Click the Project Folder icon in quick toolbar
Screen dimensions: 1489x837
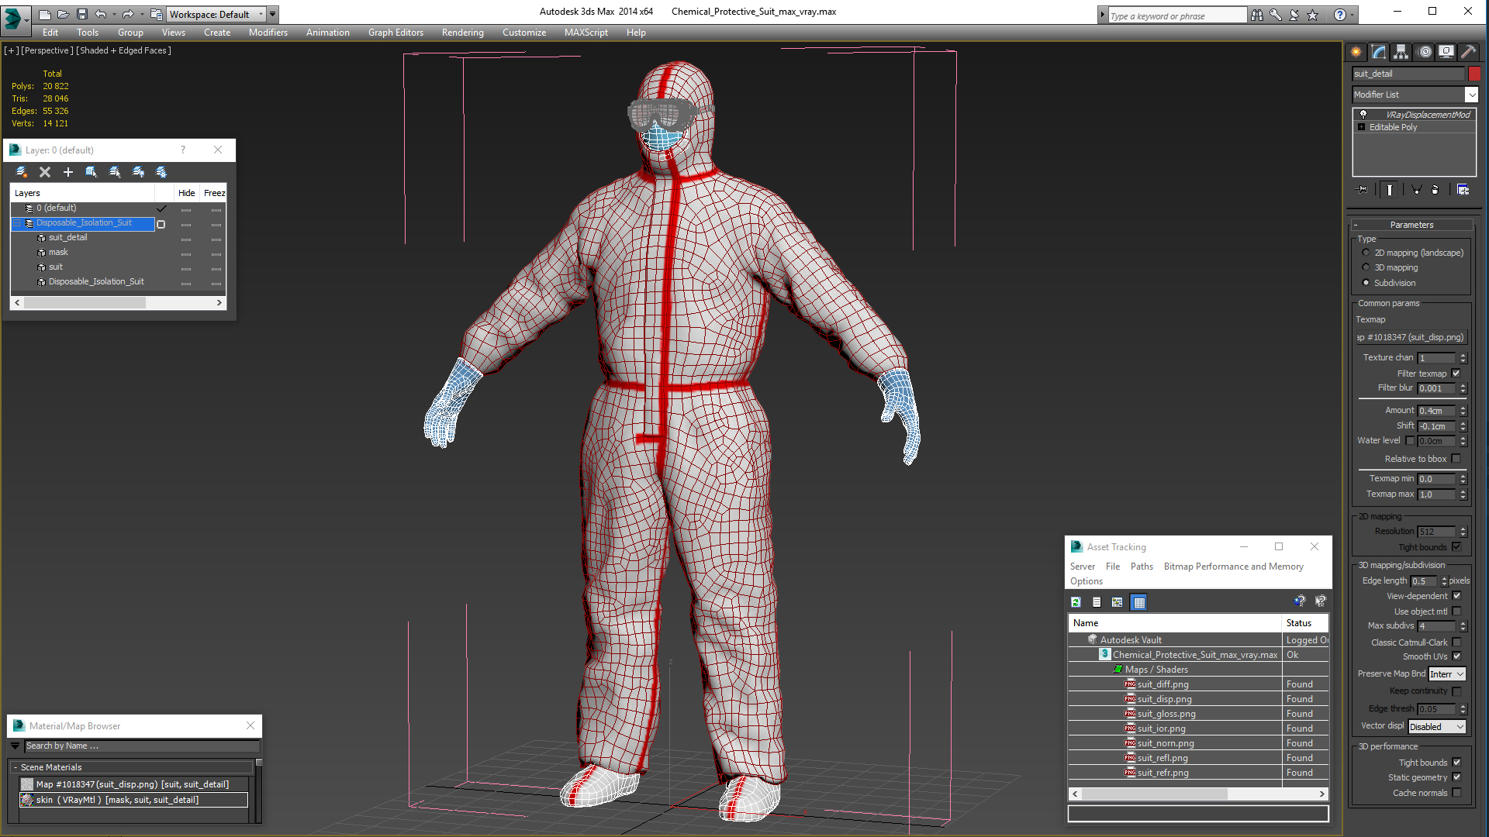pos(156,14)
